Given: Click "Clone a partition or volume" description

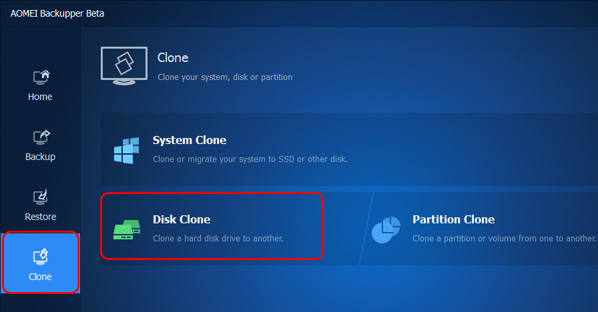Looking at the screenshot, I should pyautogui.click(x=504, y=238).
